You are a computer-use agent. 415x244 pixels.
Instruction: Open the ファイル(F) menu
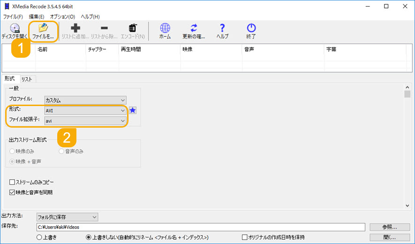pyautogui.click(x=13, y=17)
